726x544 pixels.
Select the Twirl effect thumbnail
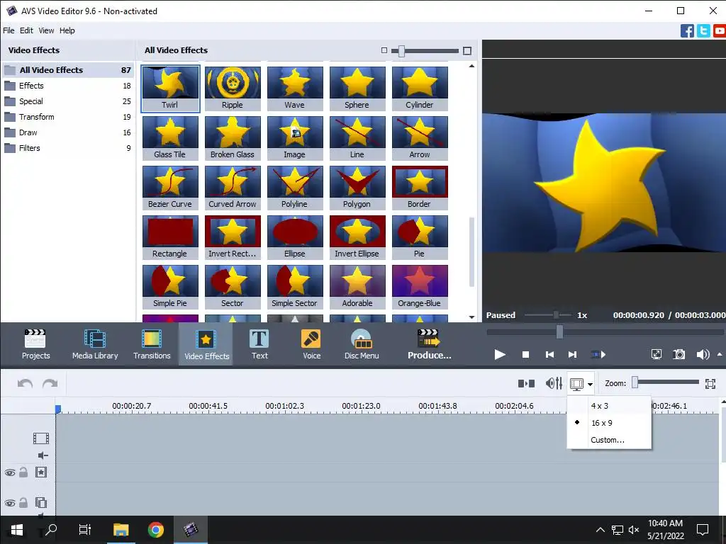pos(170,89)
